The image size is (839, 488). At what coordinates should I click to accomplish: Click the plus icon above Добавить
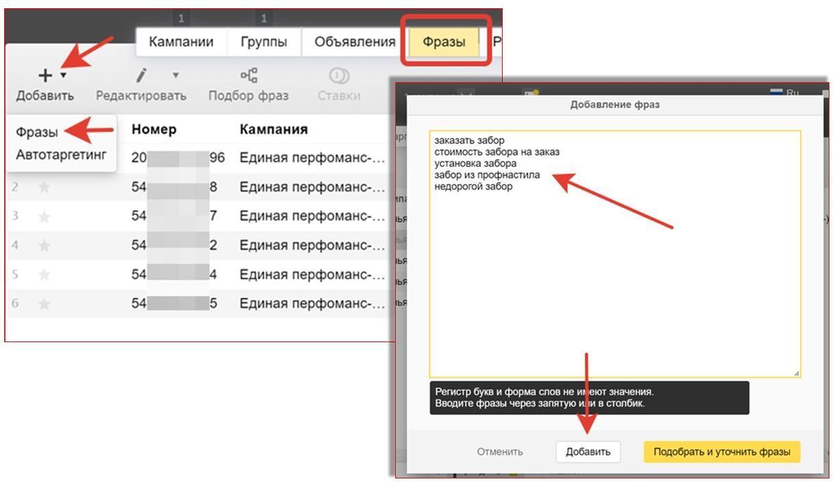(46, 75)
